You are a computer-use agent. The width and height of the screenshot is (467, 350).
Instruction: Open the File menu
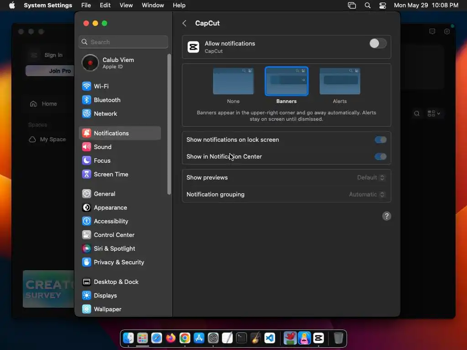coord(86,5)
